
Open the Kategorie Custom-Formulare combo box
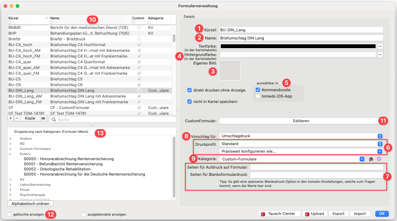[x=292, y=159]
